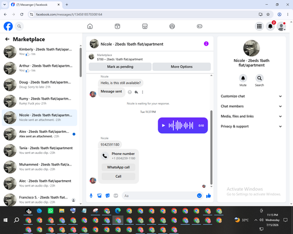Go to Home feed icon
Screen dimensions: 293x234
[90, 26]
